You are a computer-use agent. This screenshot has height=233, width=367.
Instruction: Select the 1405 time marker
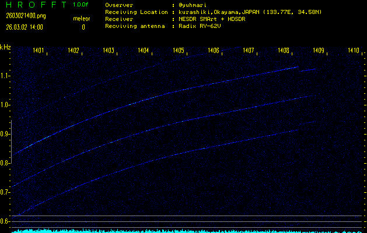(x=179, y=51)
